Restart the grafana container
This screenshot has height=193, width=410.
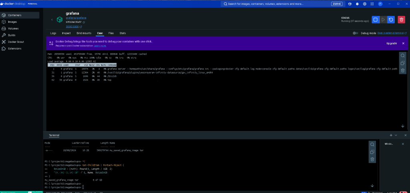(x=391, y=20)
